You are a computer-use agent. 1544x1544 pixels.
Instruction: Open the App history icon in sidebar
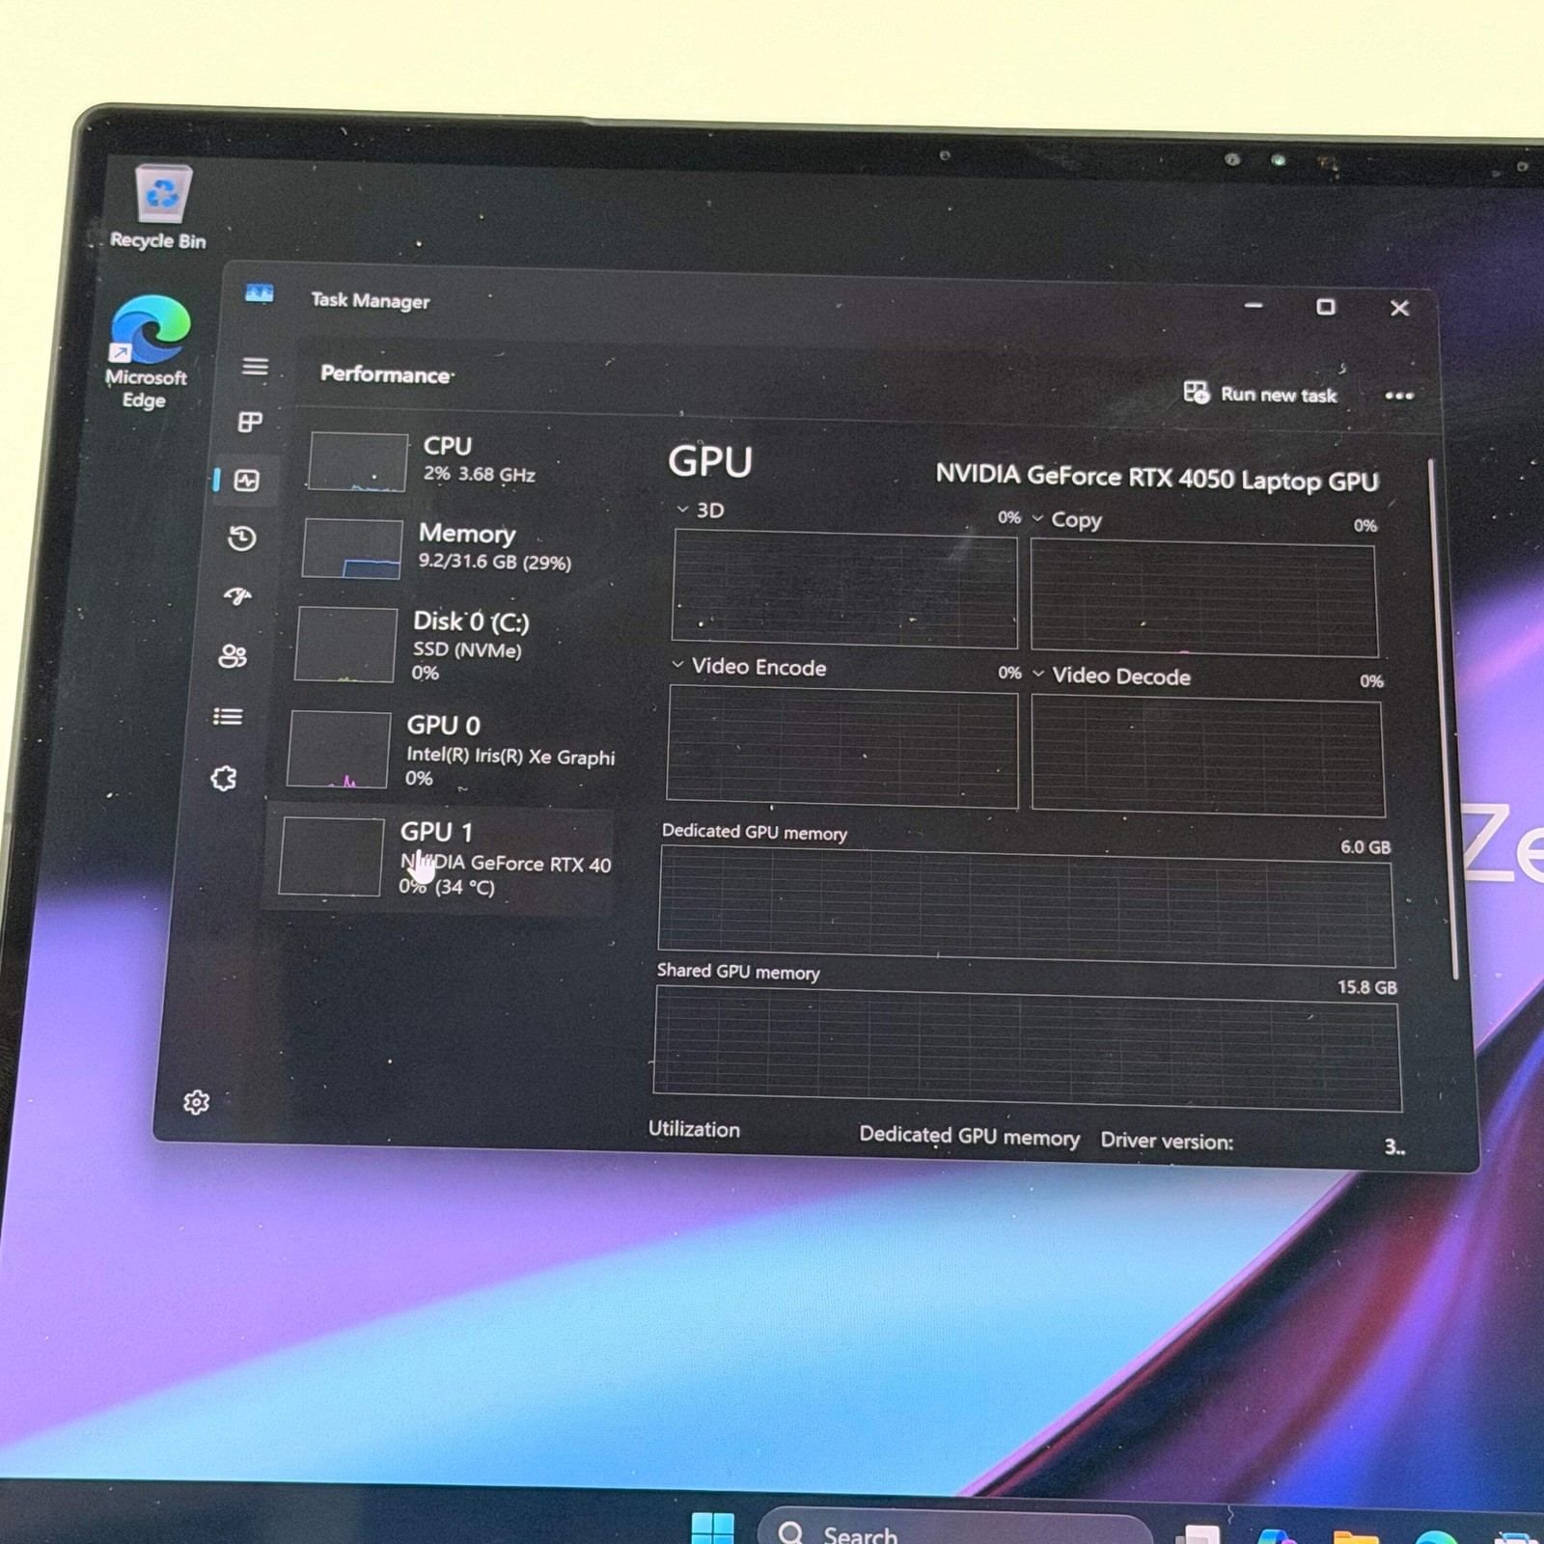[x=241, y=538]
